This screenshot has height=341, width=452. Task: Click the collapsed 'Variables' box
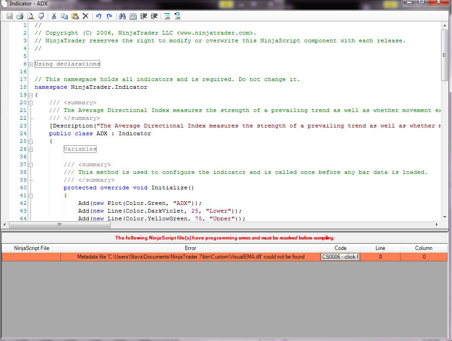pyautogui.click(x=80, y=149)
